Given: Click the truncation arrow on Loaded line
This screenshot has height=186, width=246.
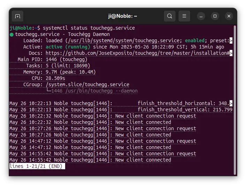Looking at the screenshot, I should (x=231, y=40).
